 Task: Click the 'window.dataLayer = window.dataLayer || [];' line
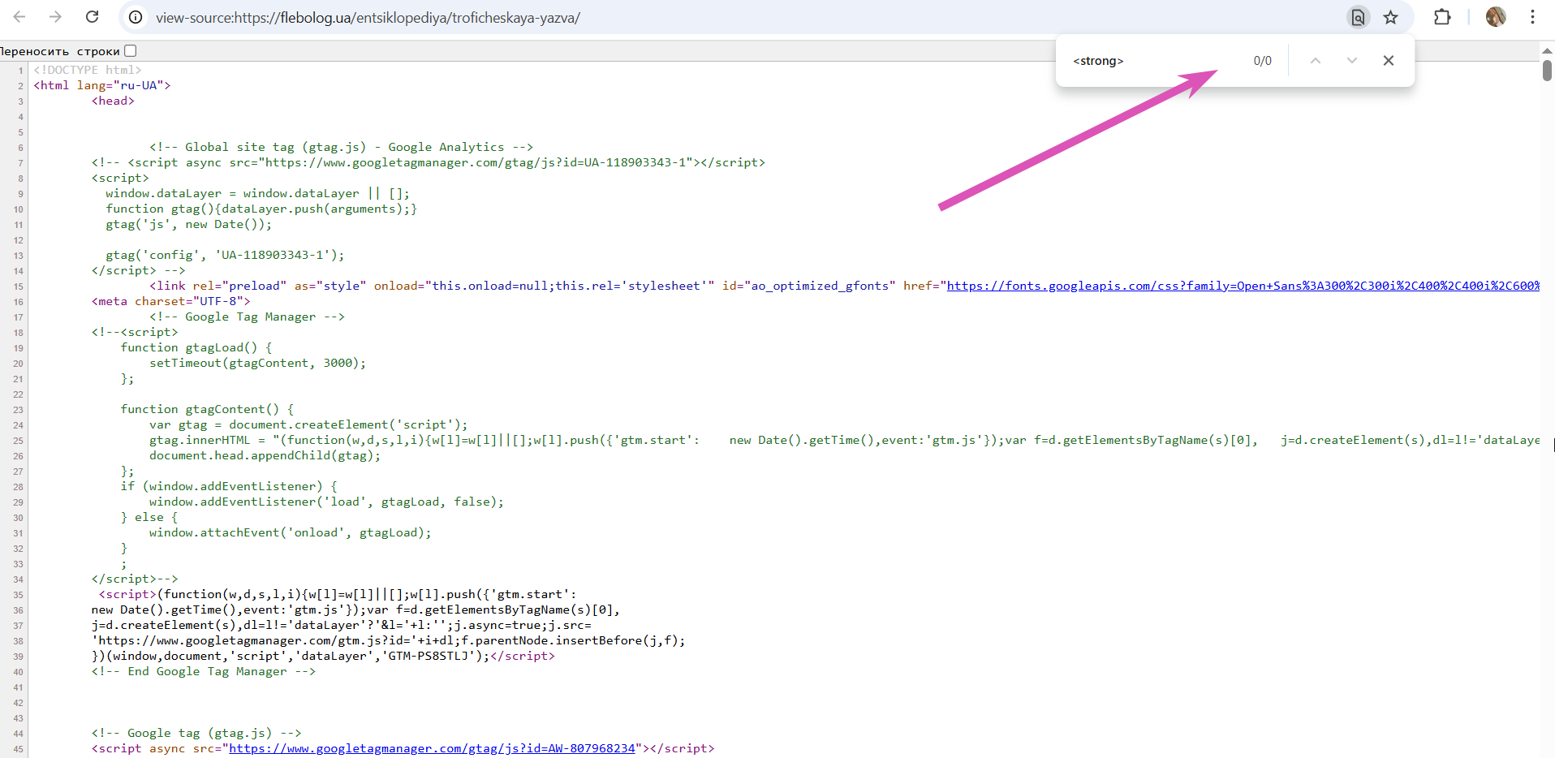point(258,193)
